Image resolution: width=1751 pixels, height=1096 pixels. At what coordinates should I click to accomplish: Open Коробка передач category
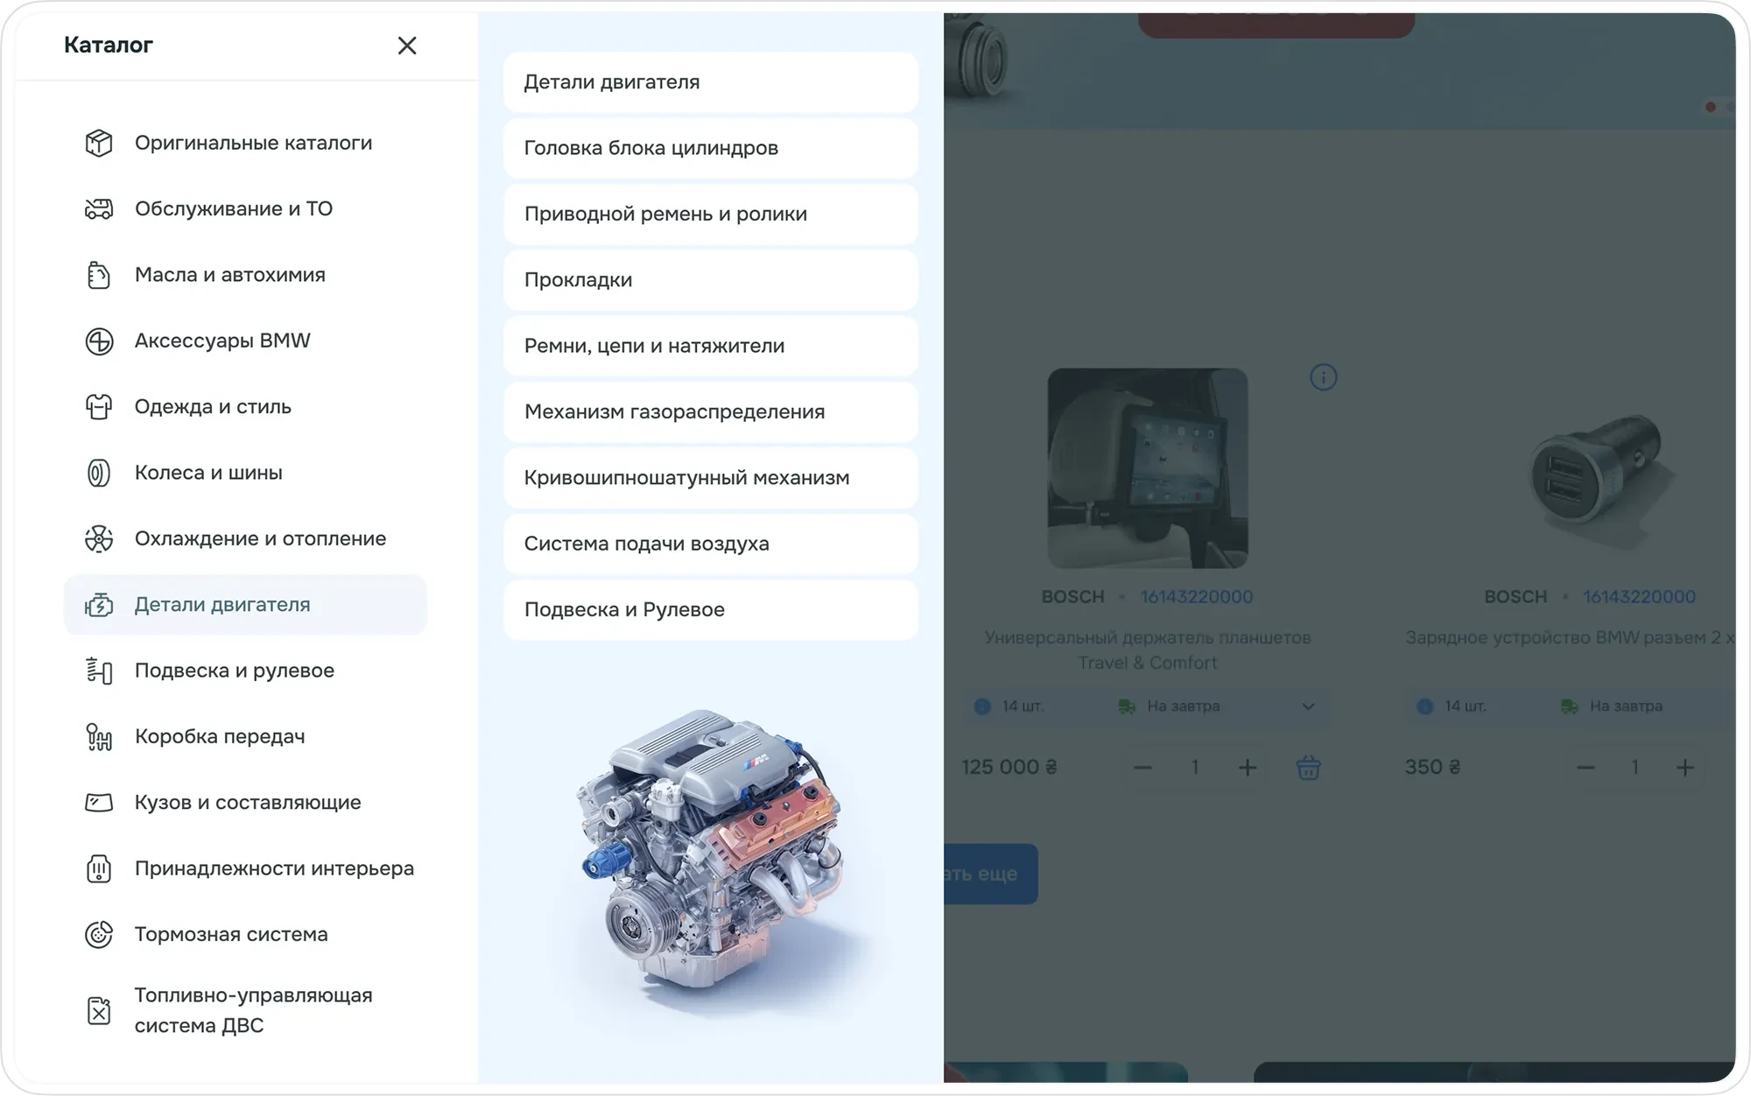(x=220, y=737)
